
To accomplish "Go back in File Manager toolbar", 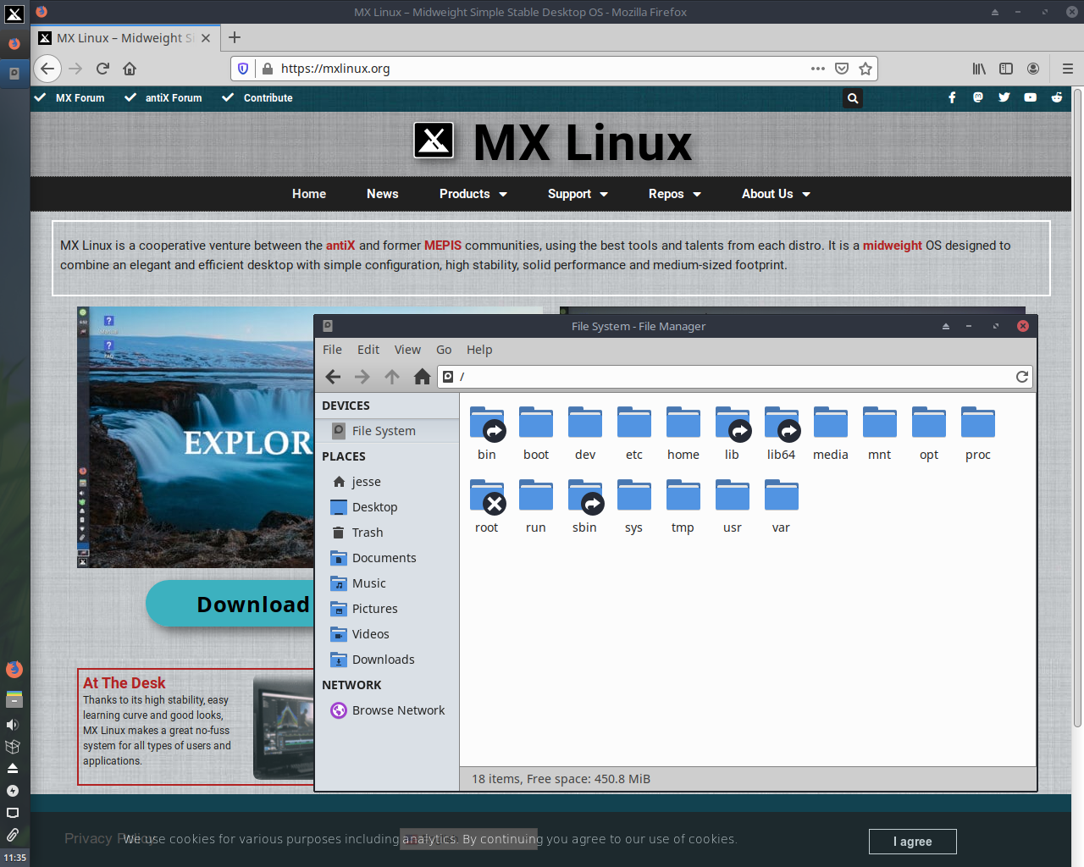I will click(333, 377).
